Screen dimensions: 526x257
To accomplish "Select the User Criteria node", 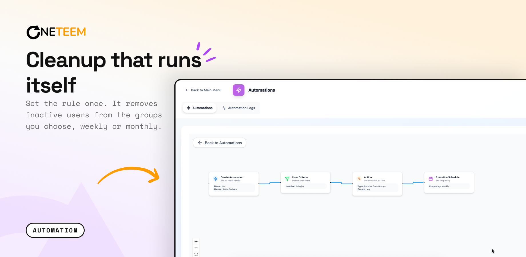I will pos(306,182).
